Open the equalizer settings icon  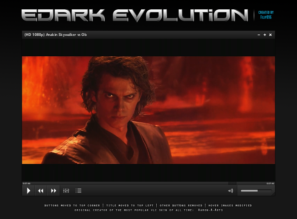[x=66, y=191]
